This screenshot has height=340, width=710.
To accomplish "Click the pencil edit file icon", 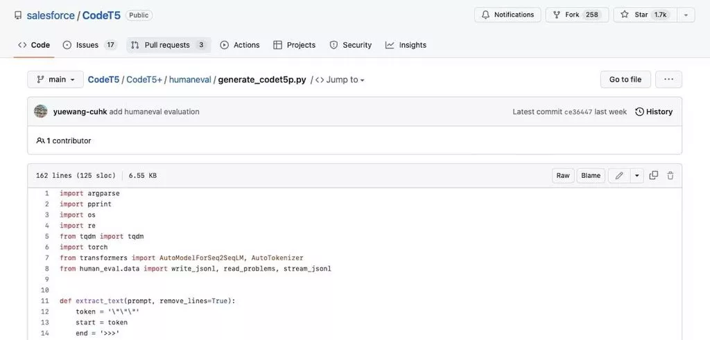I will [619, 176].
